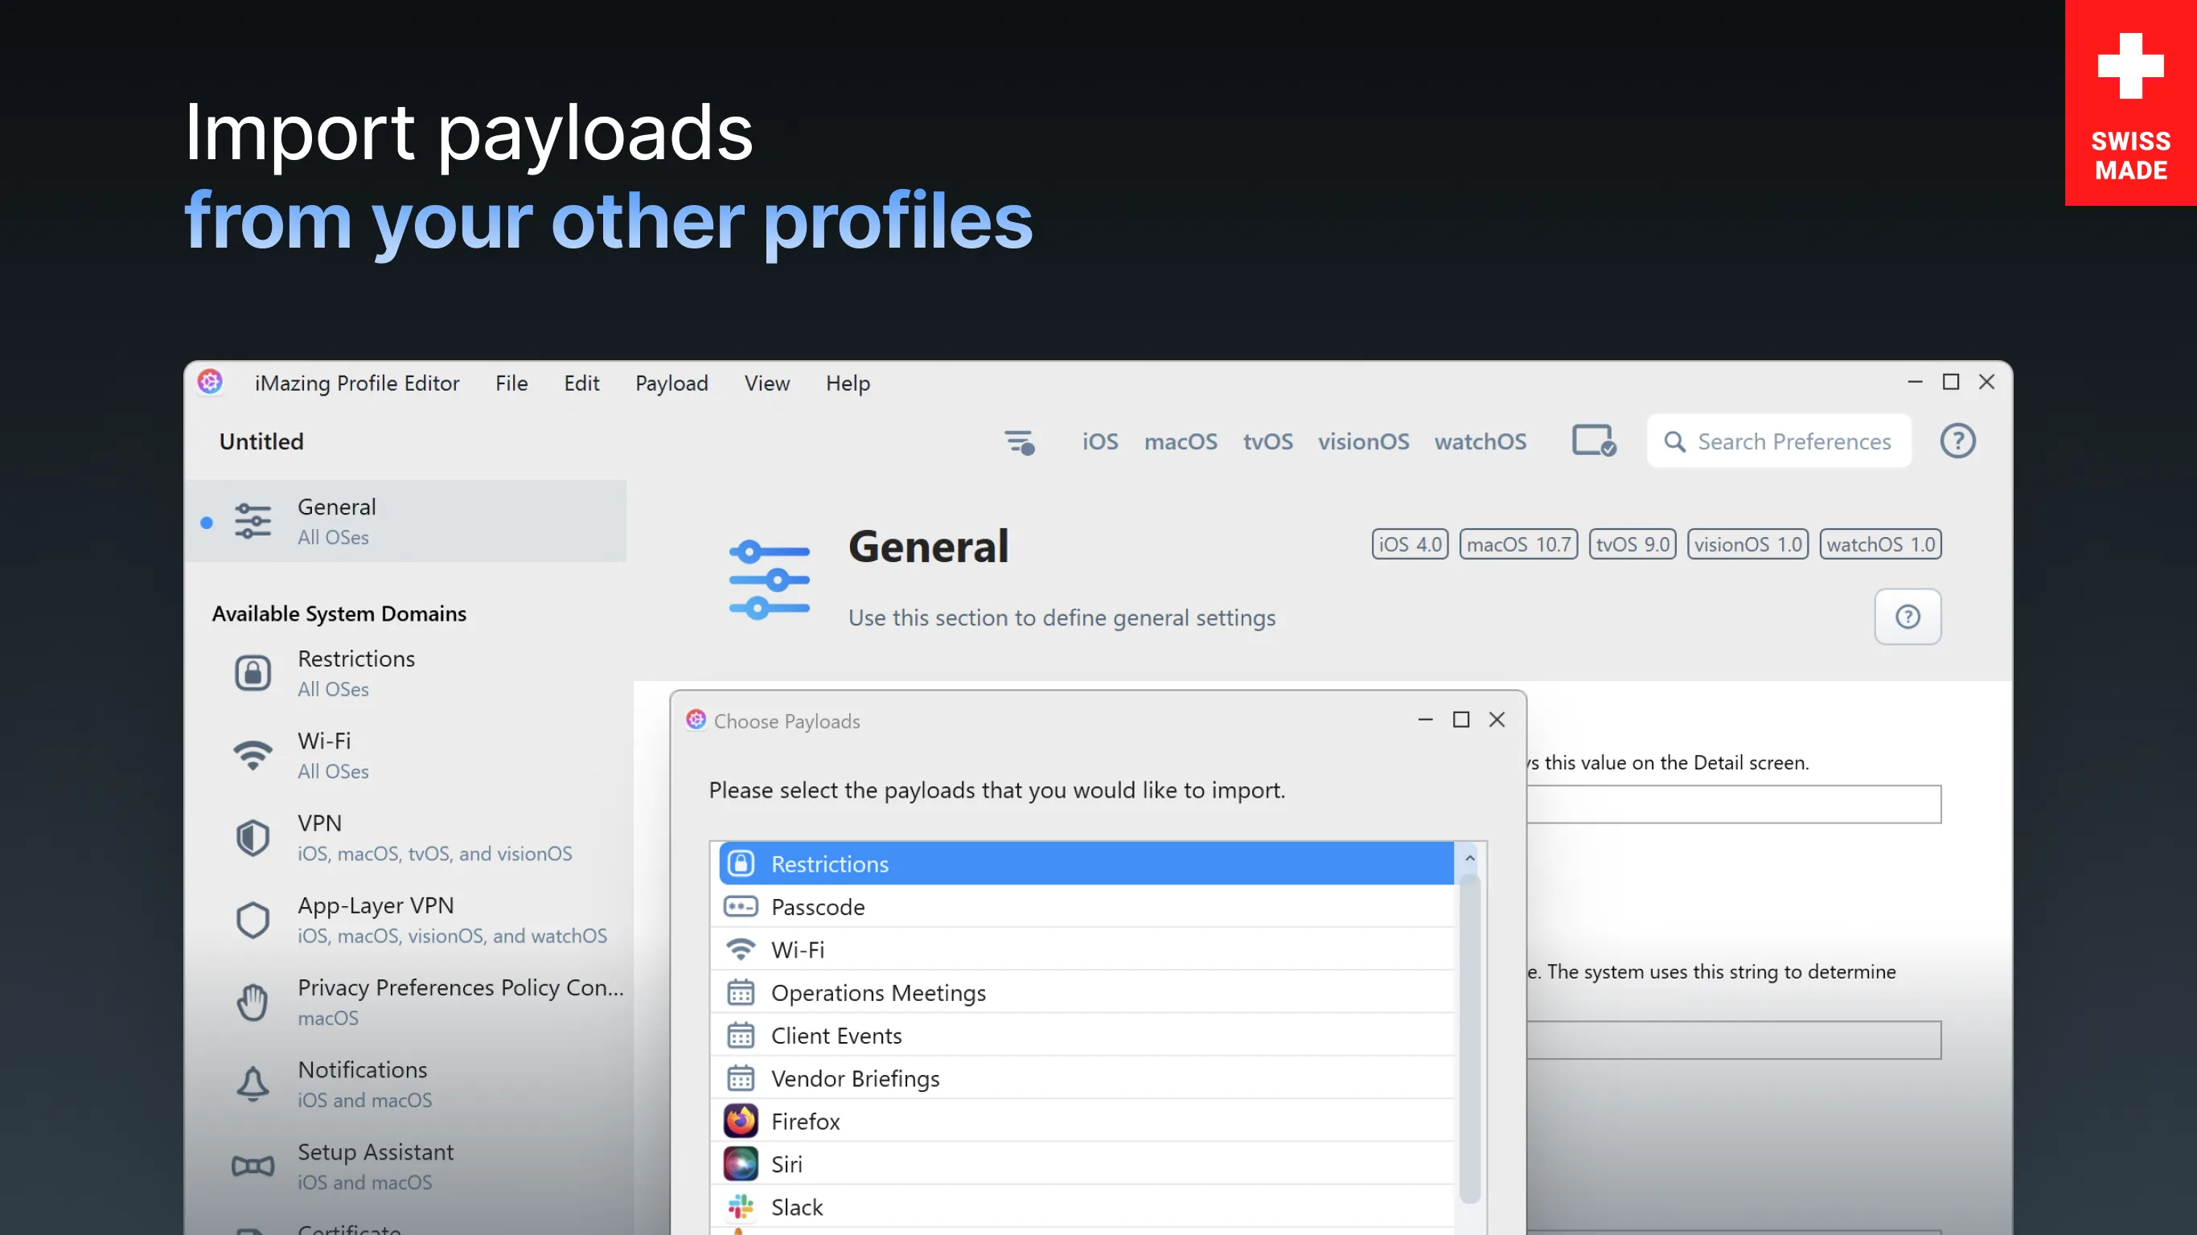Select Firefox payload row
2197x1235 pixels.
click(x=1082, y=1121)
